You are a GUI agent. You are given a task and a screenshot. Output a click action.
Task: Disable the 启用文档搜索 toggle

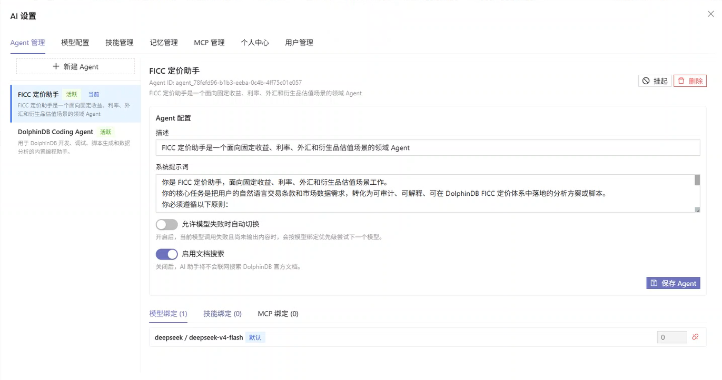[167, 254]
